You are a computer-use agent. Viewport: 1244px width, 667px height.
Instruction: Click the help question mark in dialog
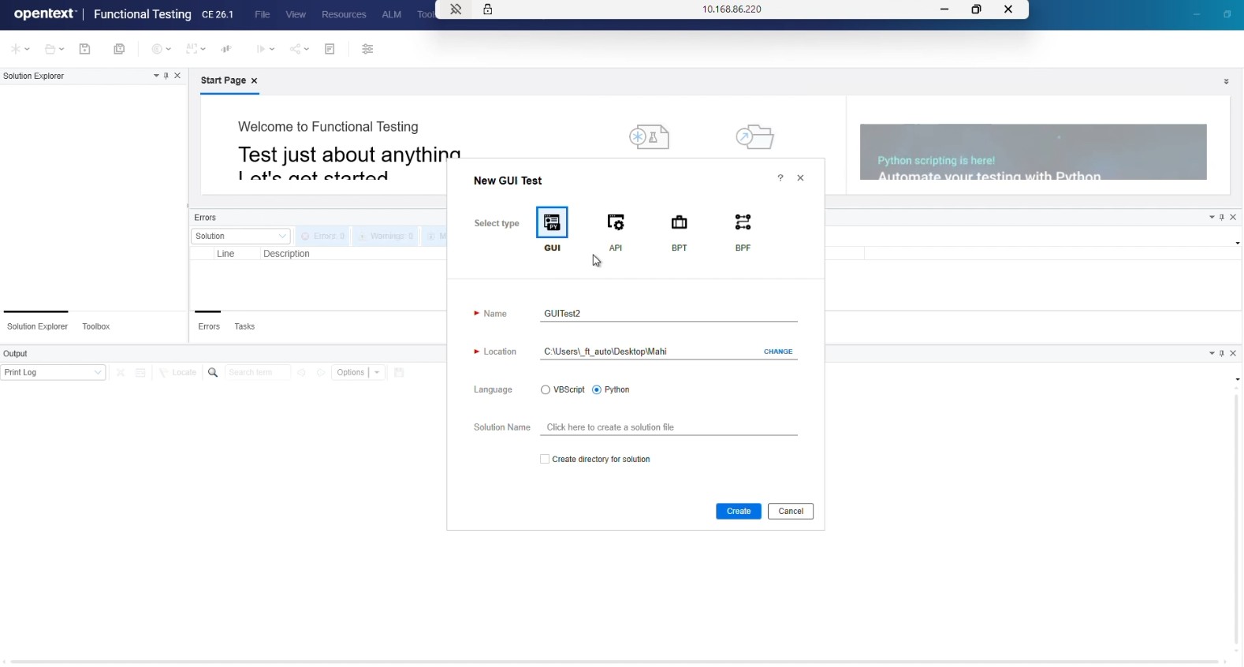pyautogui.click(x=780, y=178)
